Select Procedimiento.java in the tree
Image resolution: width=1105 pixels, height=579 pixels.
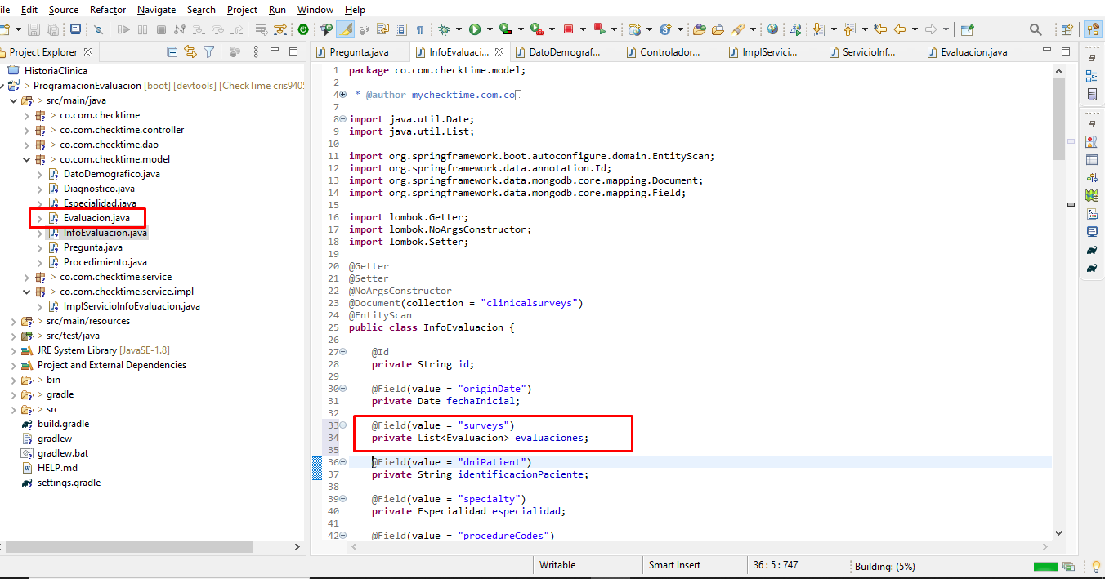coord(105,262)
